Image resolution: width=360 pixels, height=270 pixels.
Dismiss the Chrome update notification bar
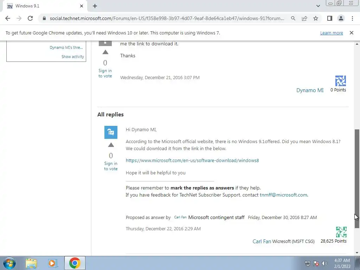point(352,33)
